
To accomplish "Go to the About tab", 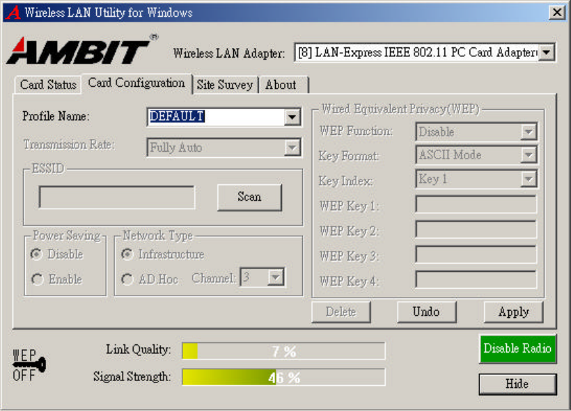I will (283, 85).
